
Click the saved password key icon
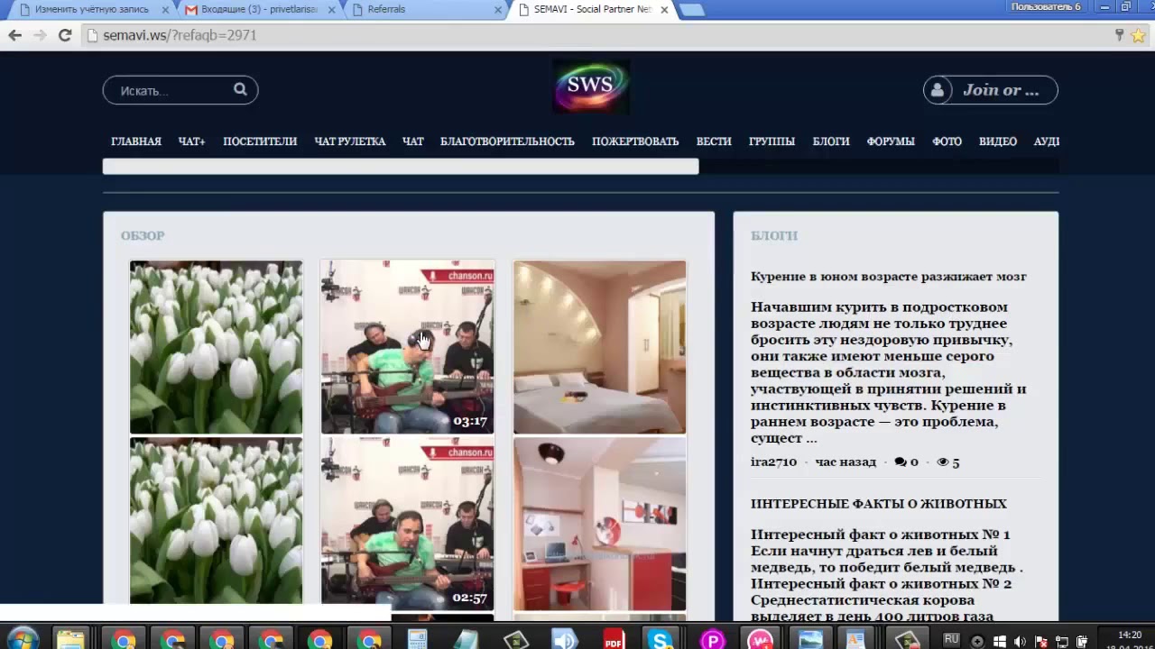(1119, 35)
